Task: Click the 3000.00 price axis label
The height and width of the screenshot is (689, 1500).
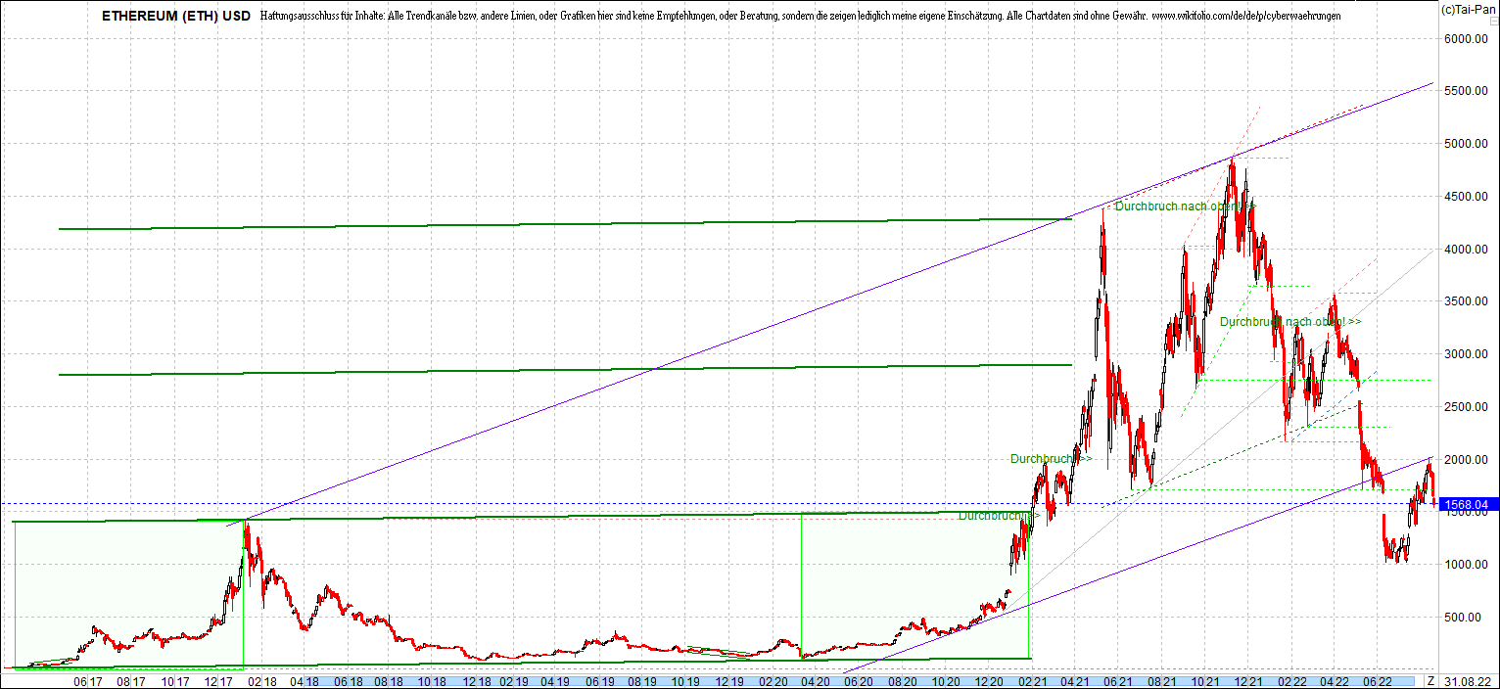Action: [1465, 354]
